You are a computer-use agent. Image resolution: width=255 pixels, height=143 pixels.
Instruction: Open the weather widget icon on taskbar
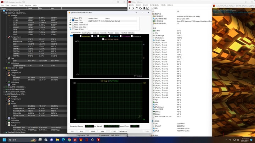(46, 140)
